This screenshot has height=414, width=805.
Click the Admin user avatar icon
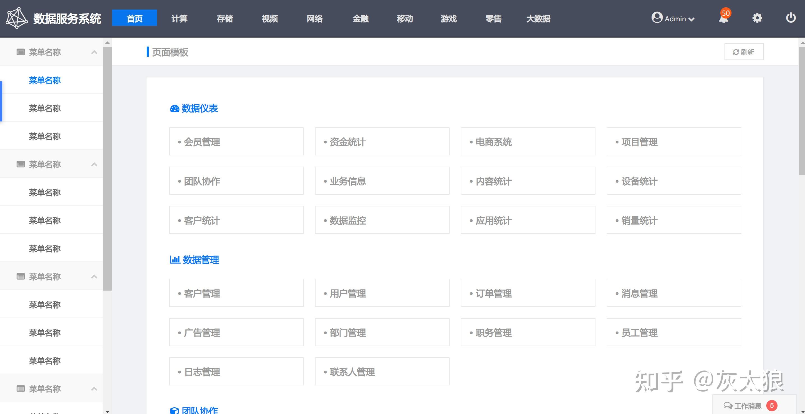(657, 18)
